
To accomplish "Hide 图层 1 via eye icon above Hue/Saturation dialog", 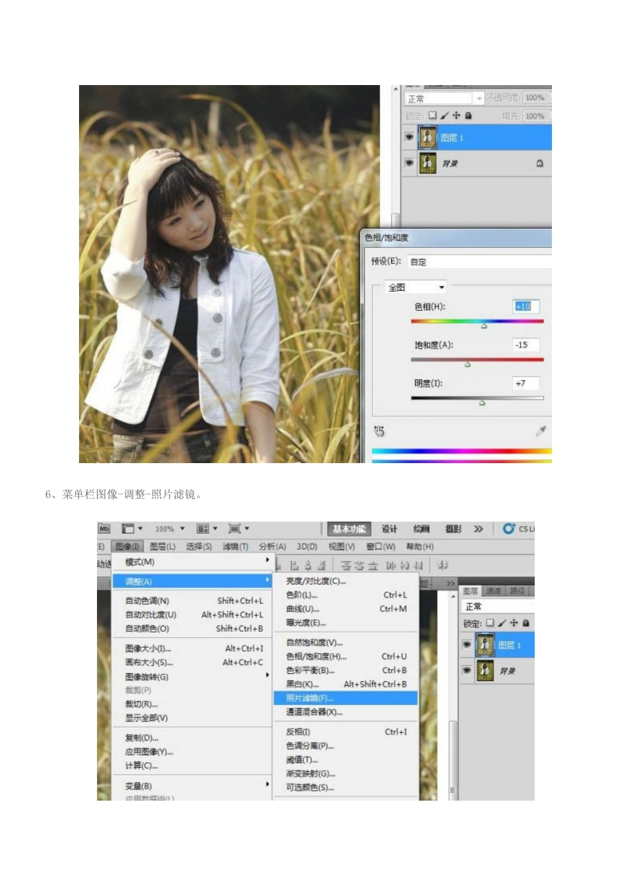I will 409,138.
